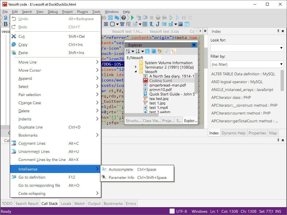Click the step-over debug icon

(x=145, y=18)
